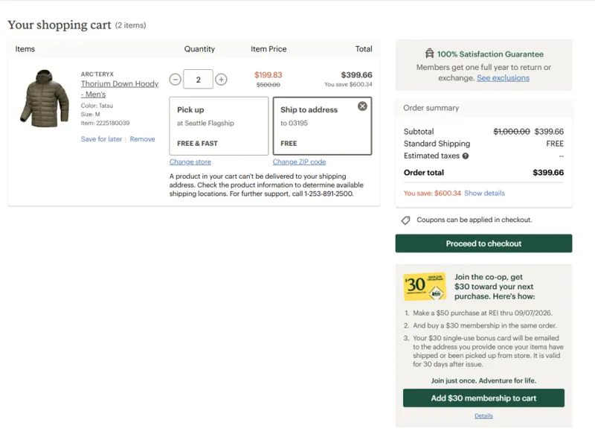Expand Show details for savings
This screenshot has width=595, height=437.
click(485, 194)
